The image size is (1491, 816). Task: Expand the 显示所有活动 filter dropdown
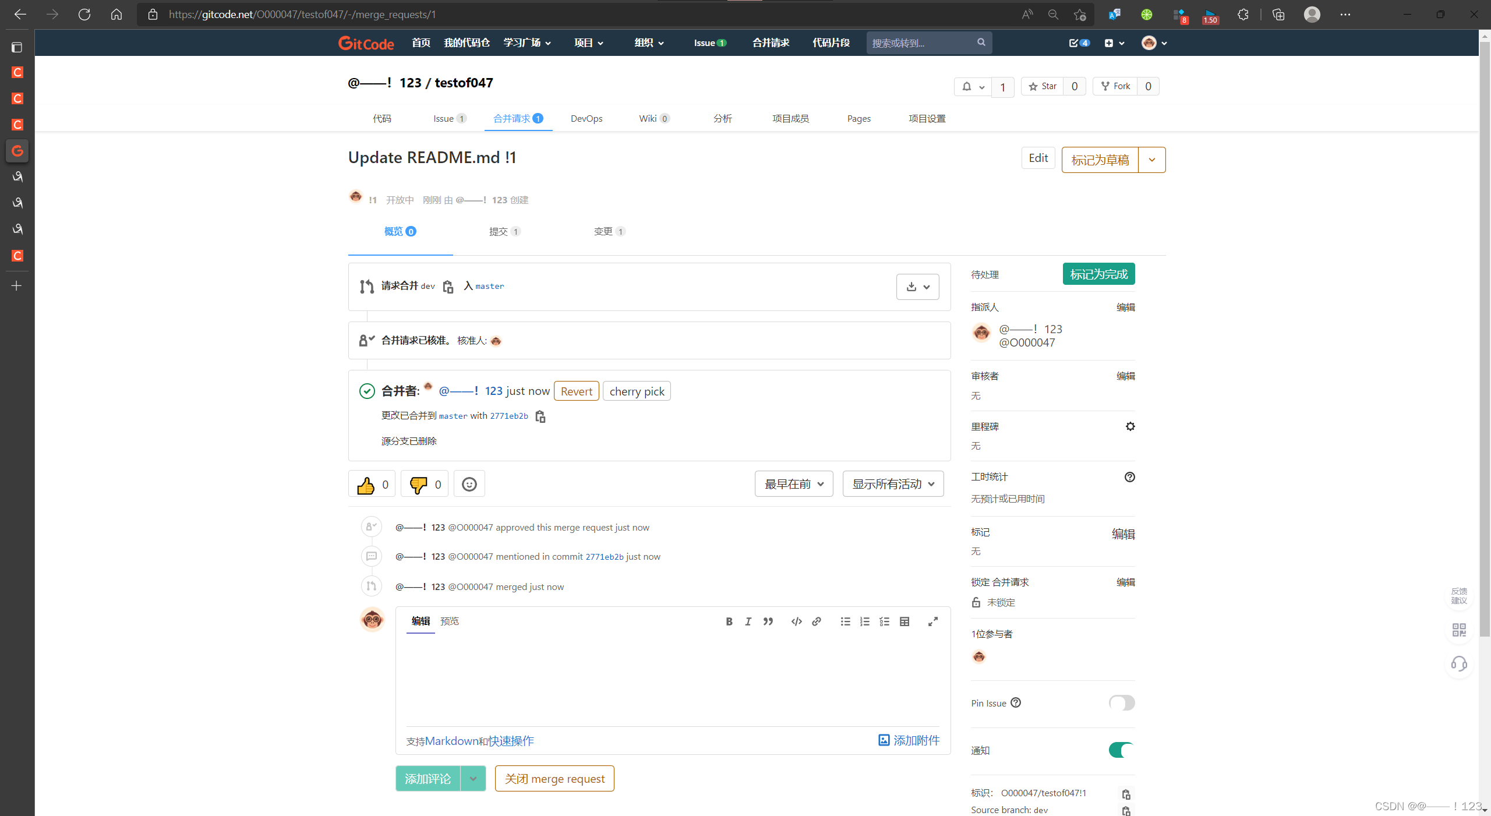[893, 484]
